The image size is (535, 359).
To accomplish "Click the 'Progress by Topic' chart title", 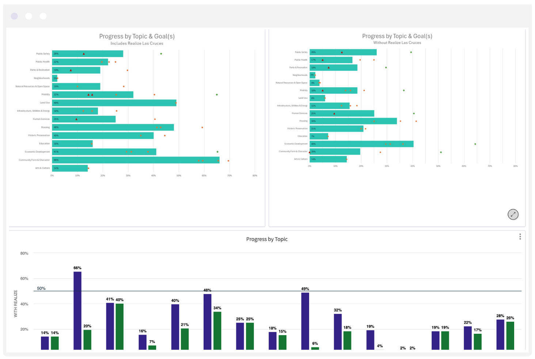I will click(267, 239).
